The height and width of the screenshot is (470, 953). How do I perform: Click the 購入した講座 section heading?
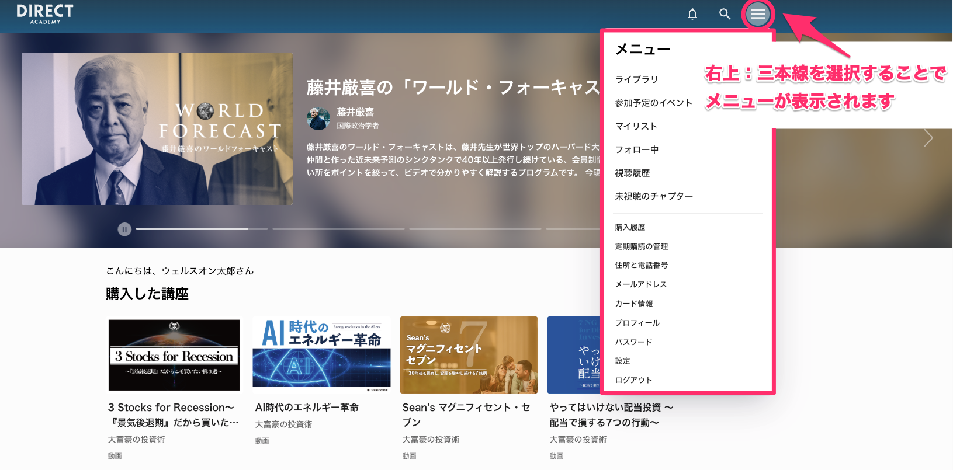pos(147,294)
